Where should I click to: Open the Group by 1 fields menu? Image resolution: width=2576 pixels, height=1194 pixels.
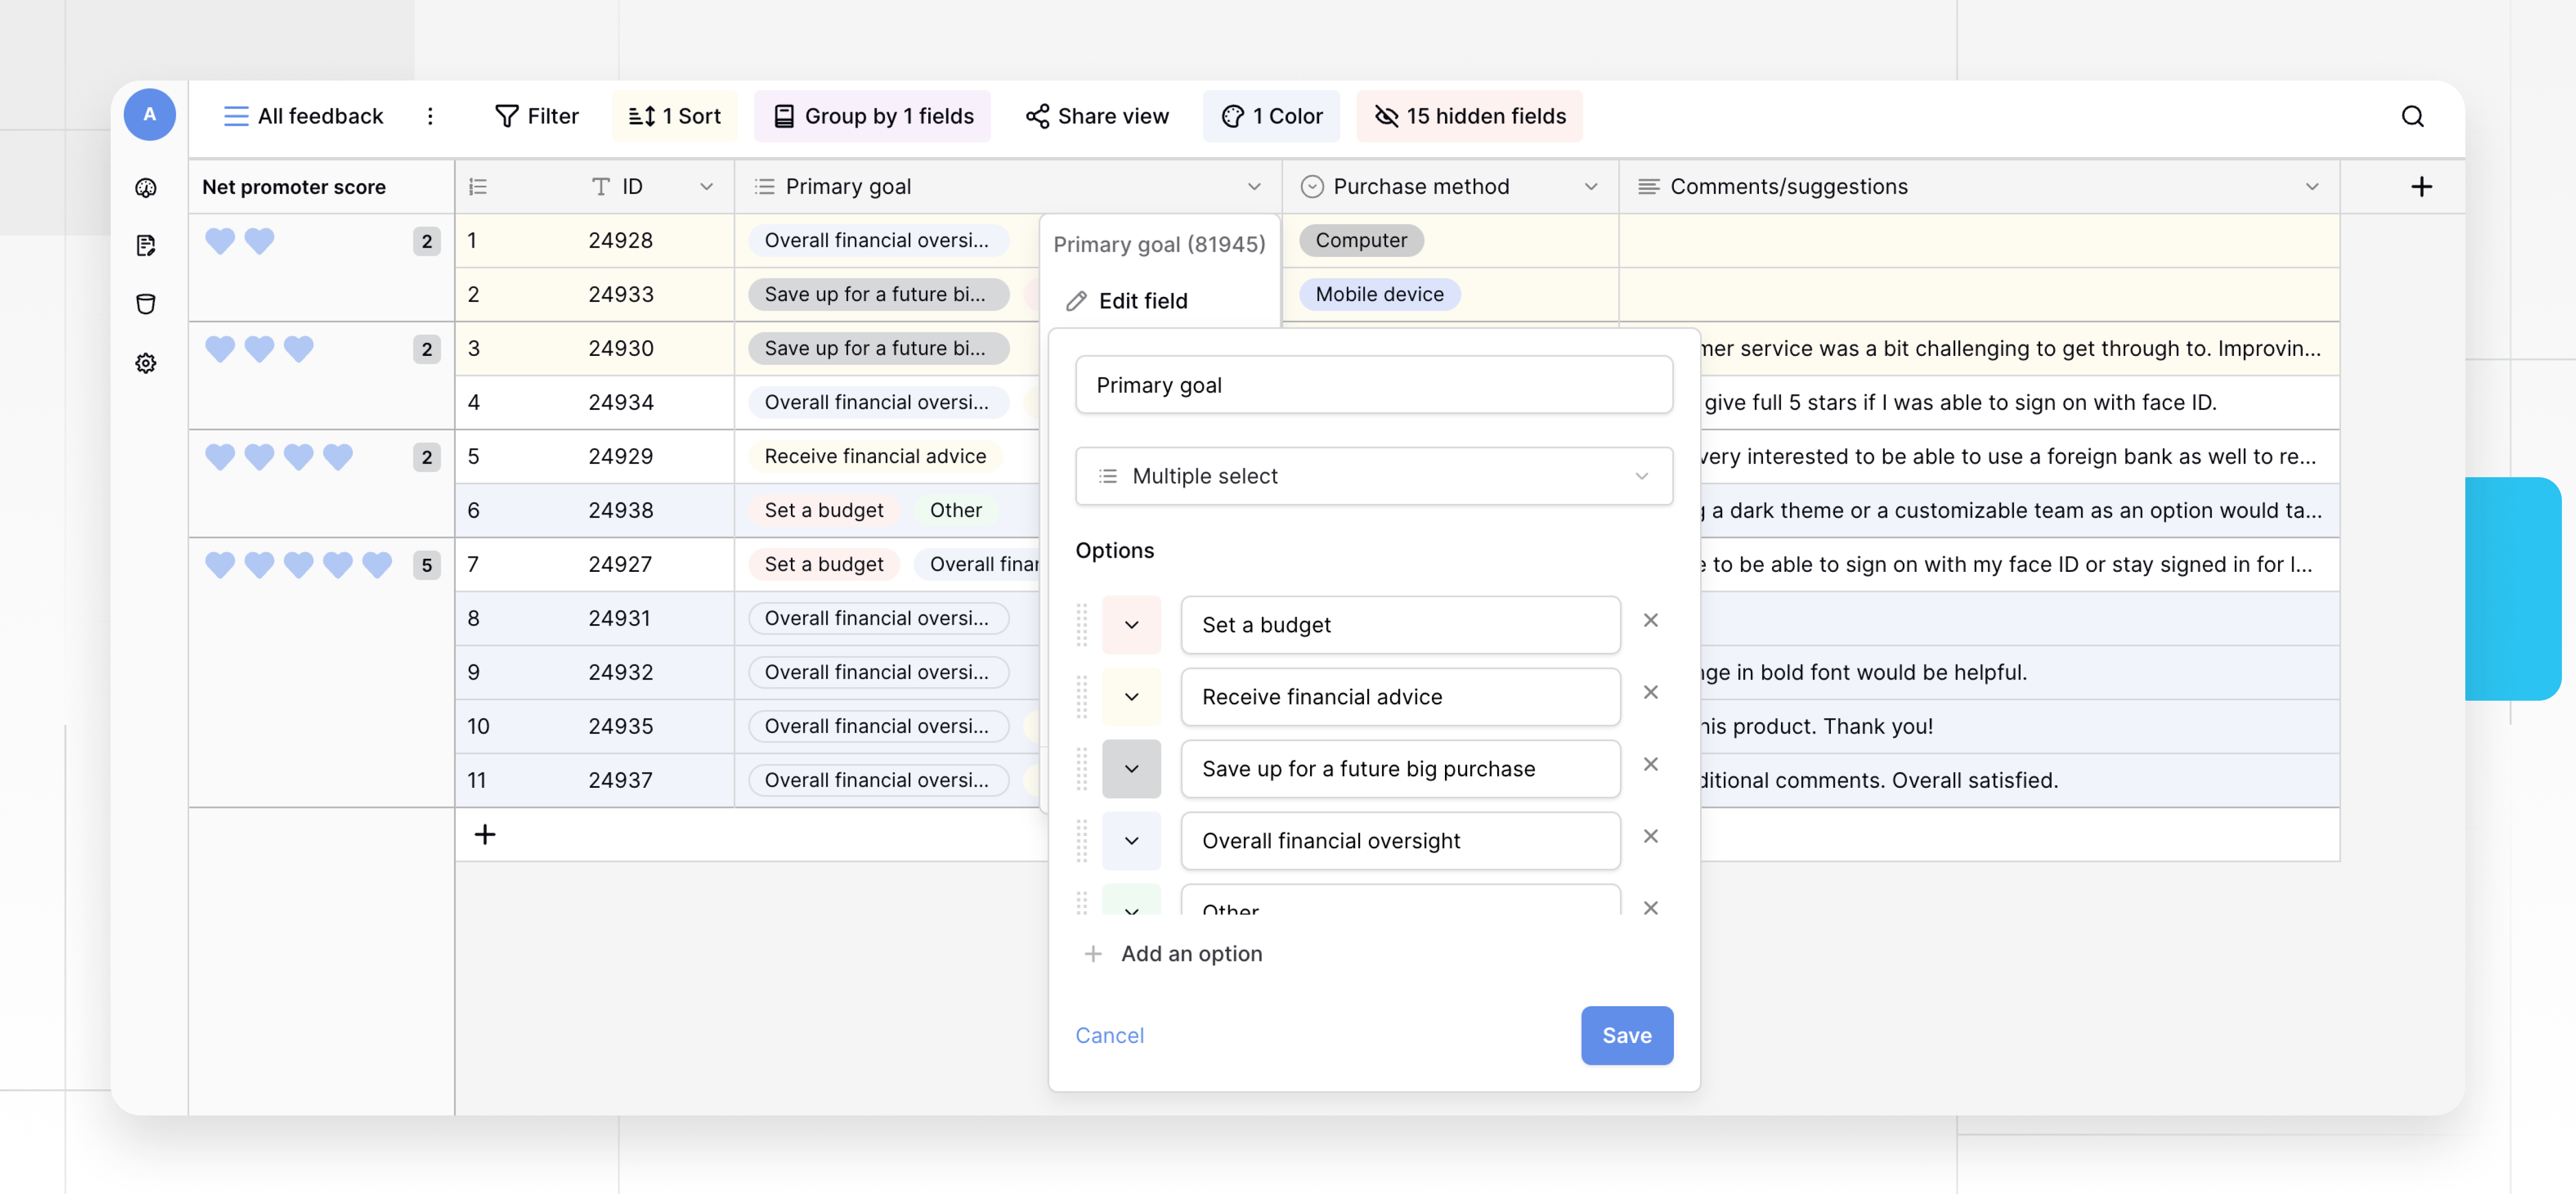(873, 116)
